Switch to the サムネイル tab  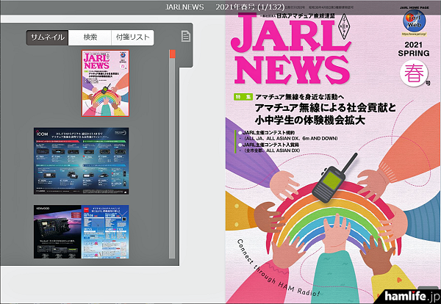pyautogui.click(x=47, y=37)
